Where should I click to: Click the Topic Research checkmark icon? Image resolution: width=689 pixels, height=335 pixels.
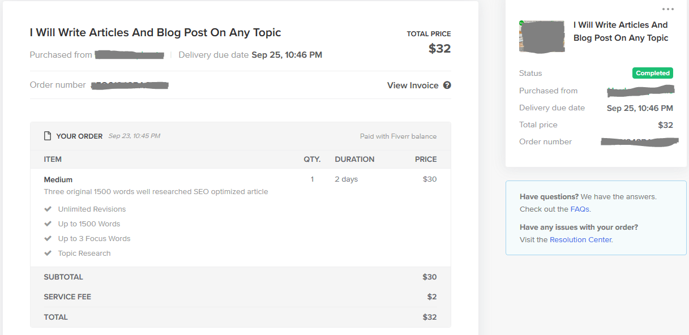pos(48,253)
